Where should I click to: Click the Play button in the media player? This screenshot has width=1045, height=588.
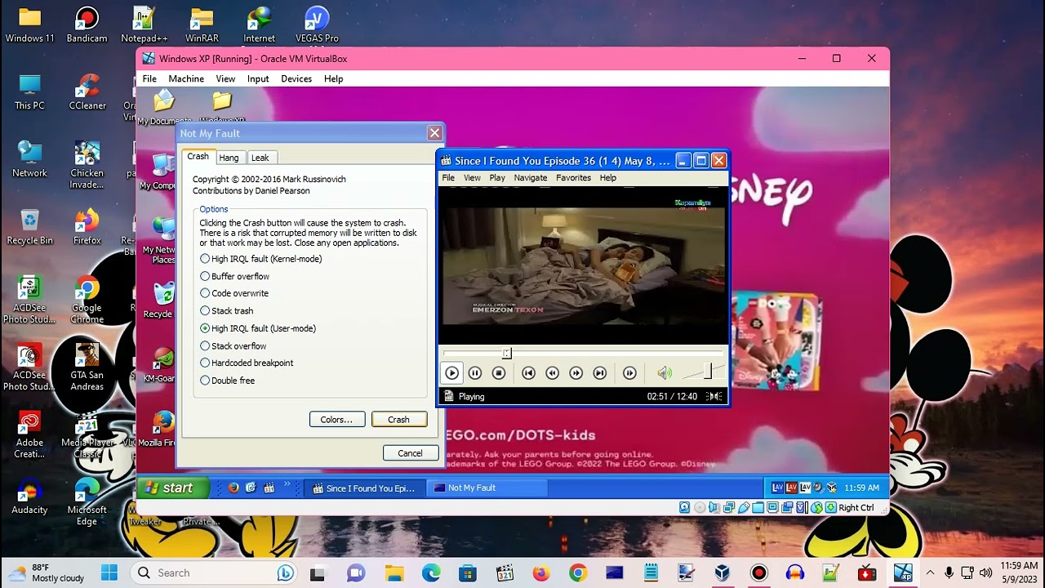pyautogui.click(x=451, y=373)
